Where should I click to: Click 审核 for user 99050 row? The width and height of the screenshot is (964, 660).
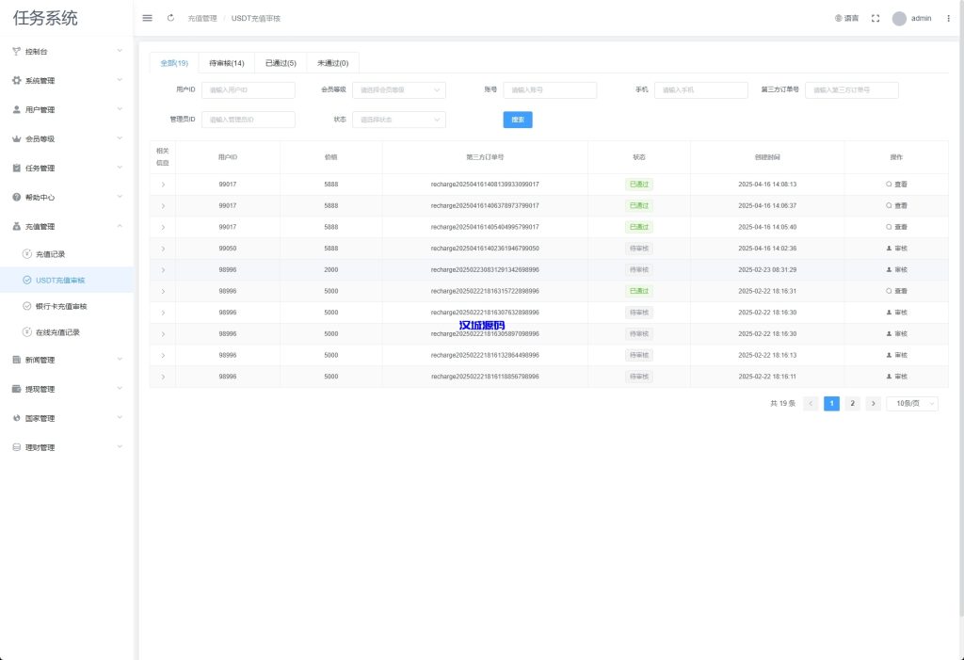896,249
